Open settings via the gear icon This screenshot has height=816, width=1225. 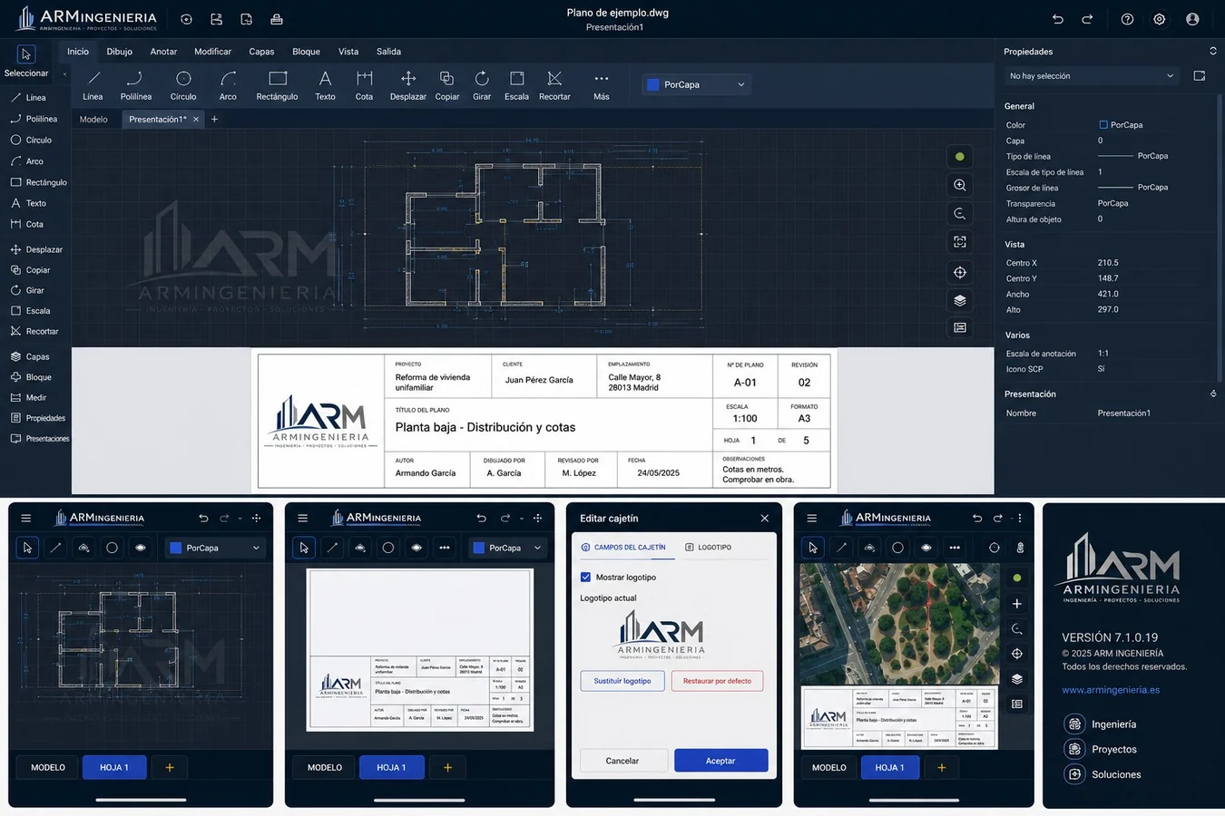(x=1159, y=19)
